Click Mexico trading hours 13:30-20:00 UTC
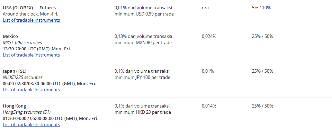Viewport: 332px width, 132px height. 37,49
